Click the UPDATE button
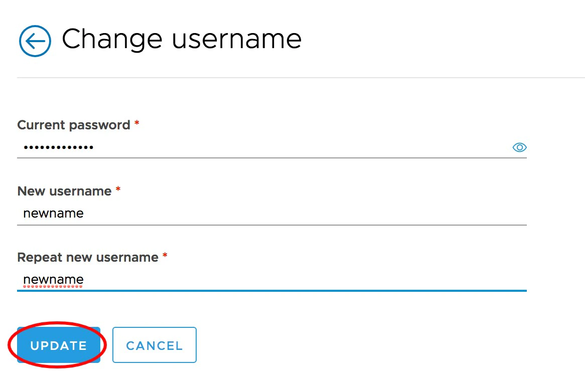 coord(59,345)
